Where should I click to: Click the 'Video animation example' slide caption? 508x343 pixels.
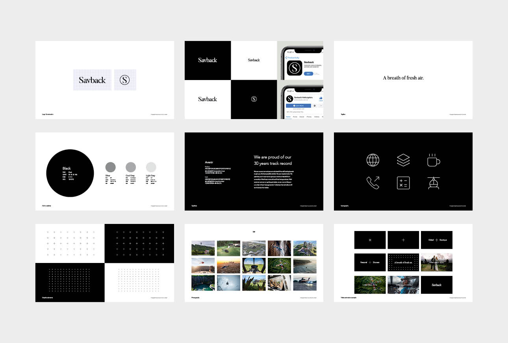pos(349,297)
